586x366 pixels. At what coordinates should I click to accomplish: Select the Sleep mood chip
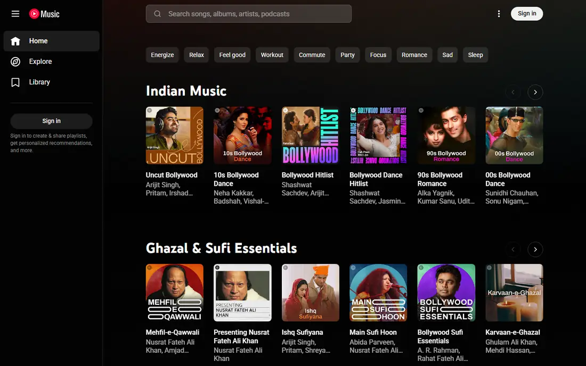pyautogui.click(x=475, y=55)
